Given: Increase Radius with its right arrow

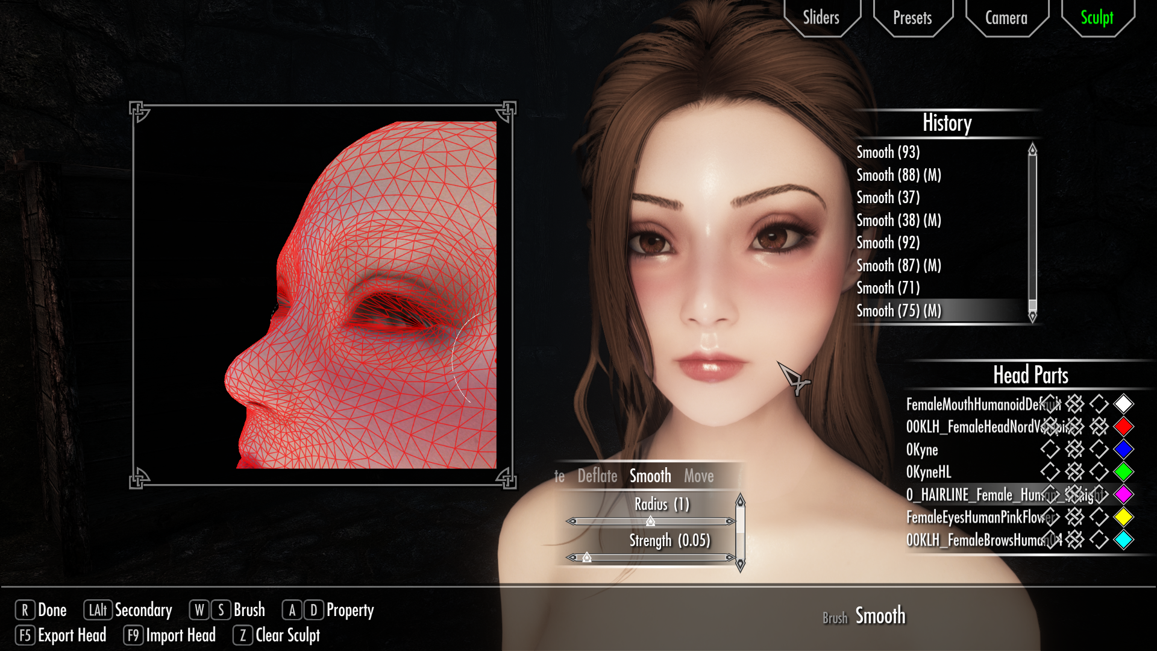Looking at the screenshot, I should point(730,521).
